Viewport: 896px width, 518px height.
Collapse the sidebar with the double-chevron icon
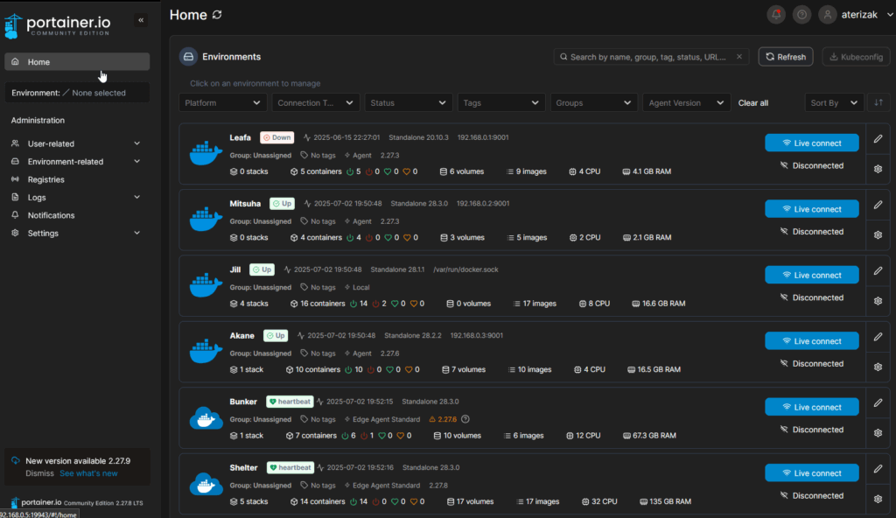141,20
